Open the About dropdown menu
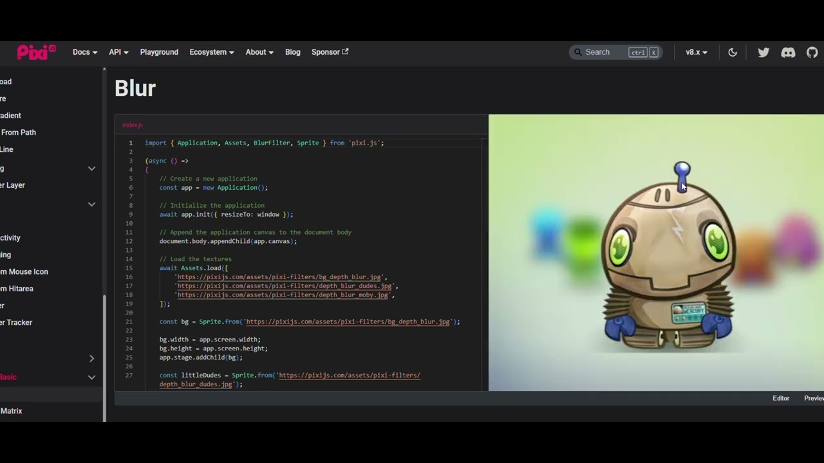 click(259, 52)
